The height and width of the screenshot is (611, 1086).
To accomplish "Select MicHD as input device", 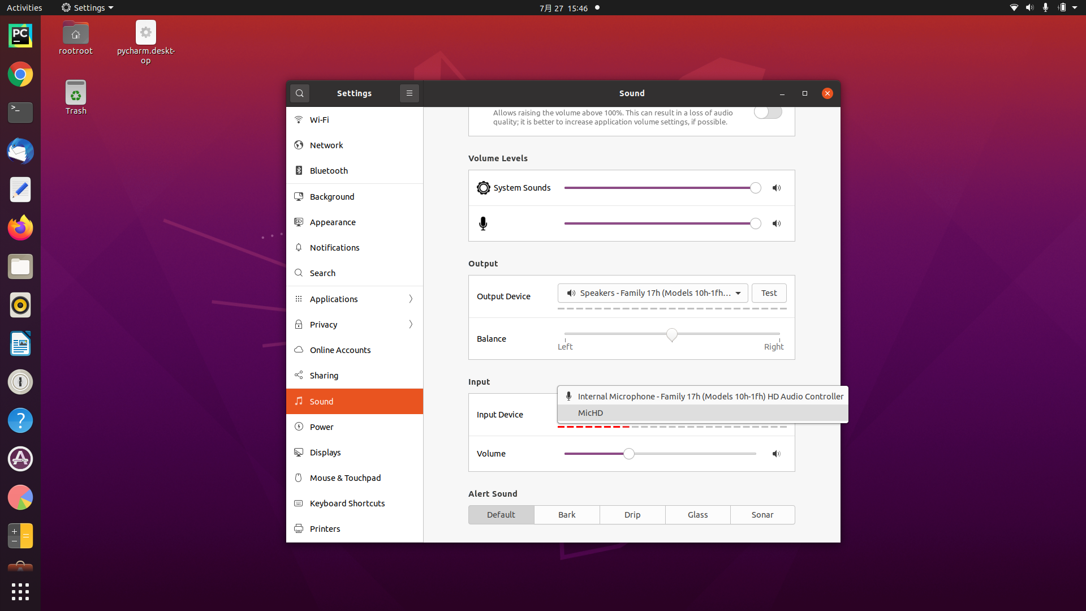I will click(590, 412).
